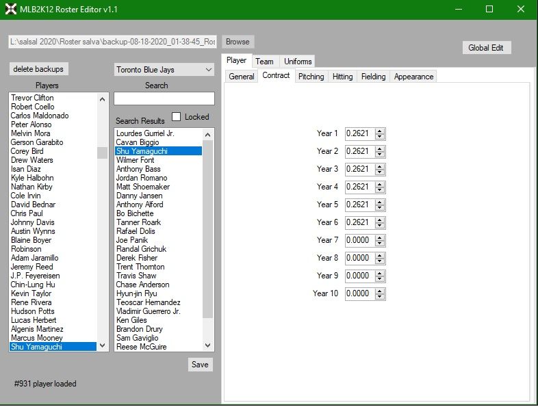Open the Hitting sub-tab
The width and height of the screenshot is (538, 407).
(342, 77)
